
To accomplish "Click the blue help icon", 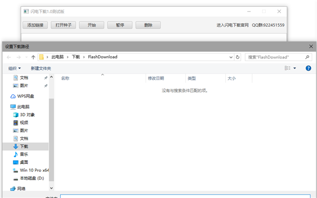I will (x=309, y=68).
